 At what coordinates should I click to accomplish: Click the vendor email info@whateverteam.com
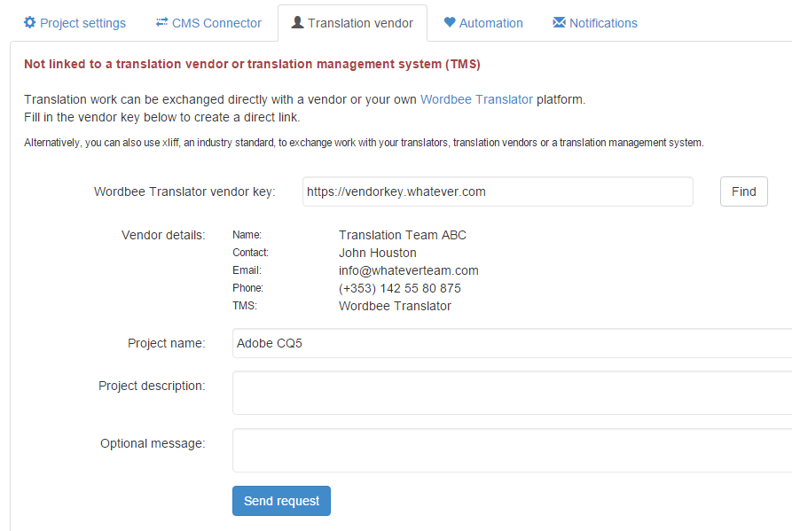coord(408,270)
